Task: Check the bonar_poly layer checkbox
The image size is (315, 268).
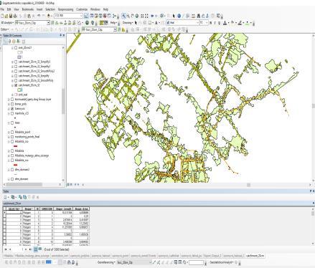Action: pos(12,104)
